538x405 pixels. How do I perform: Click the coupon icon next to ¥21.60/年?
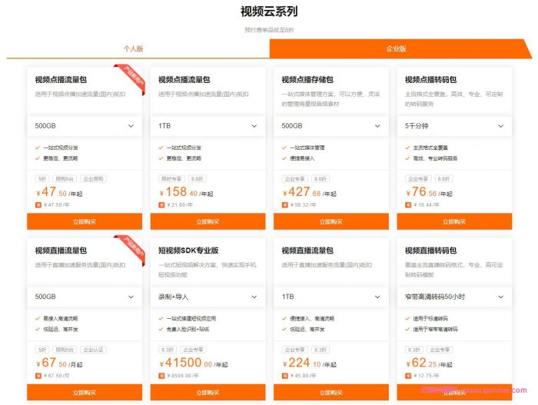(x=161, y=205)
